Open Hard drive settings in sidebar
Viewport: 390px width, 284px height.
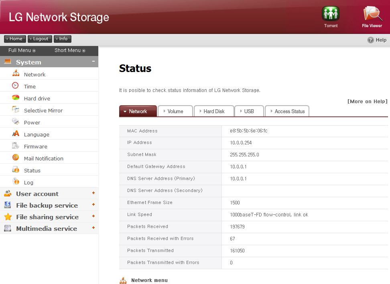click(x=37, y=98)
